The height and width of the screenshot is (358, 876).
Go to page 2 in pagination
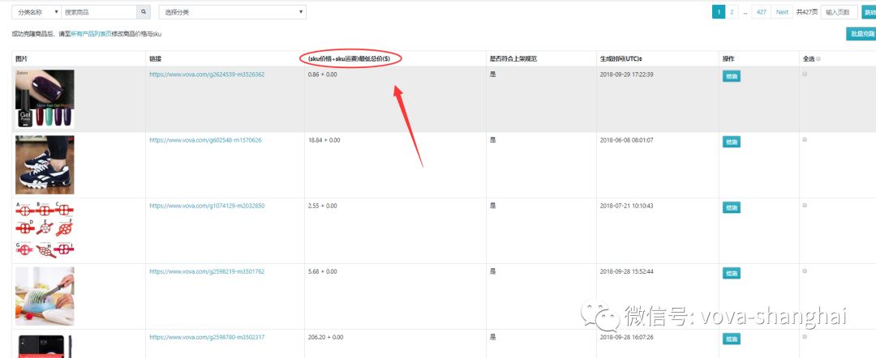pos(732,11)
